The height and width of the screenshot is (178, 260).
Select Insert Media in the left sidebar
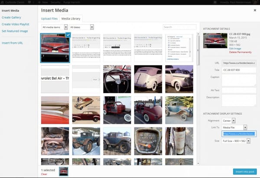tap(10, 10)
